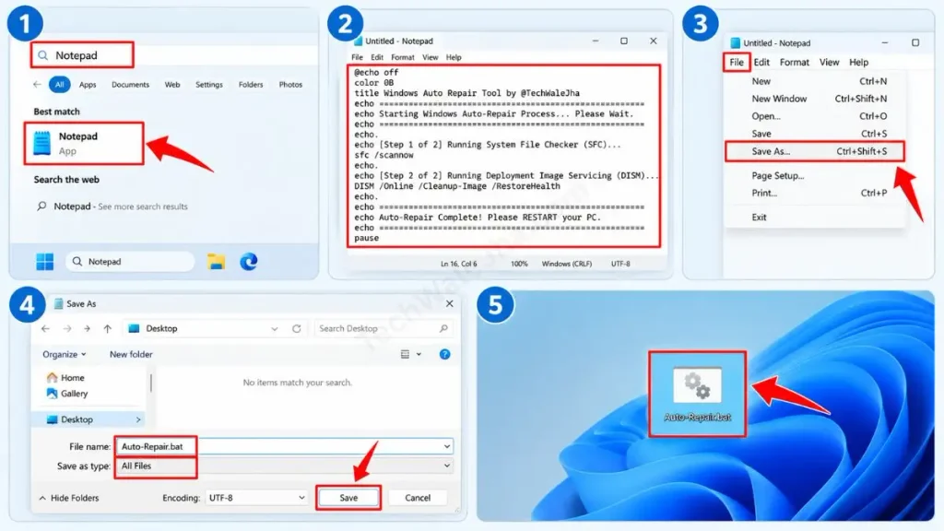Expand the Desktop address bar dropdown
Image resolution: width=944 pixels, height=531 pixels.
[275, 329]
